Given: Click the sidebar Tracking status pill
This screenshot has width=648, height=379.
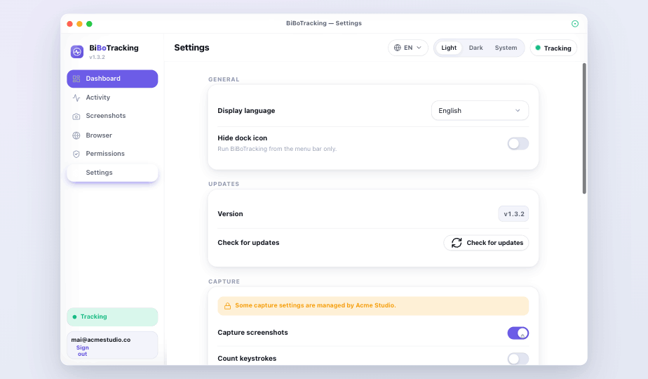Looking at the screenshot, I should [112, 317].
